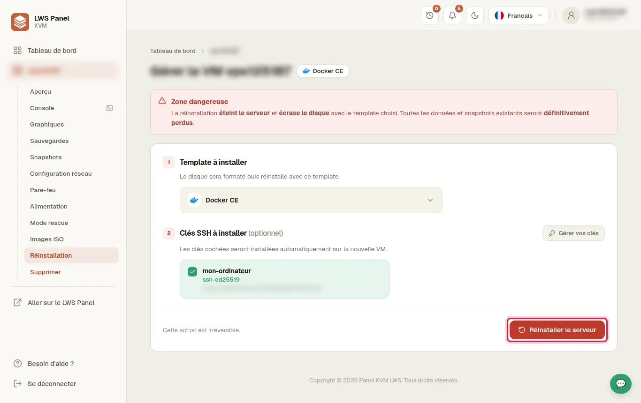Open Graphiques in the sidebar
This screenshot has width=641, height=403.
click(47, 124)
